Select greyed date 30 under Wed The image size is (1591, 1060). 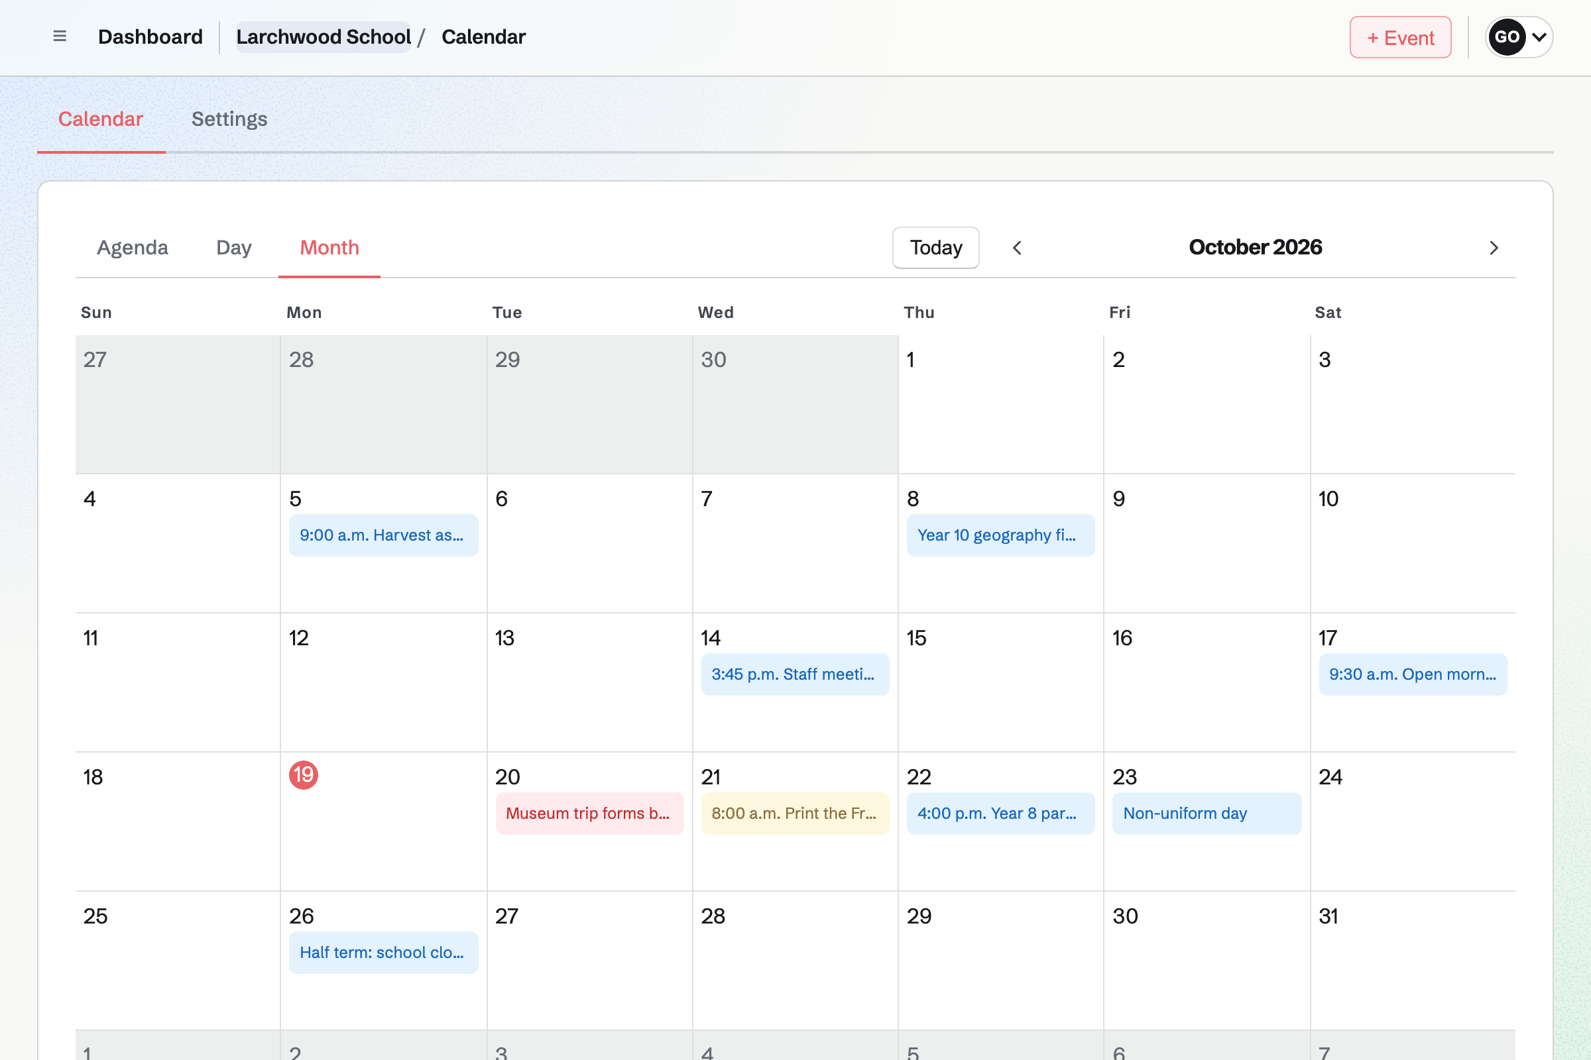(x=713, y=360)
